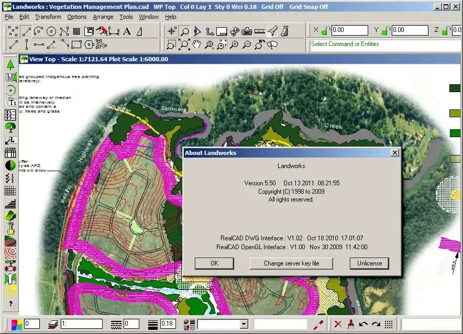Click the half-shaded circle tool
The width and height of the screenshot is (463, 334).
[x=10, y=165]
